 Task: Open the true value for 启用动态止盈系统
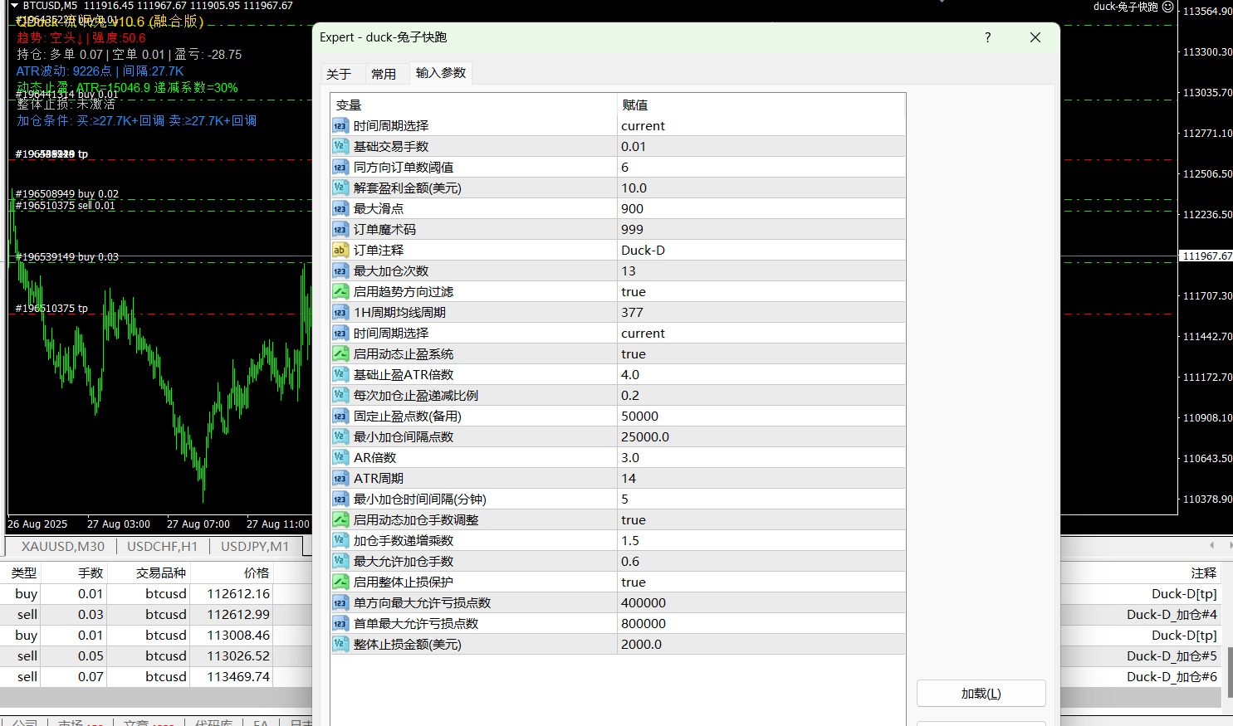click(761, 353)
